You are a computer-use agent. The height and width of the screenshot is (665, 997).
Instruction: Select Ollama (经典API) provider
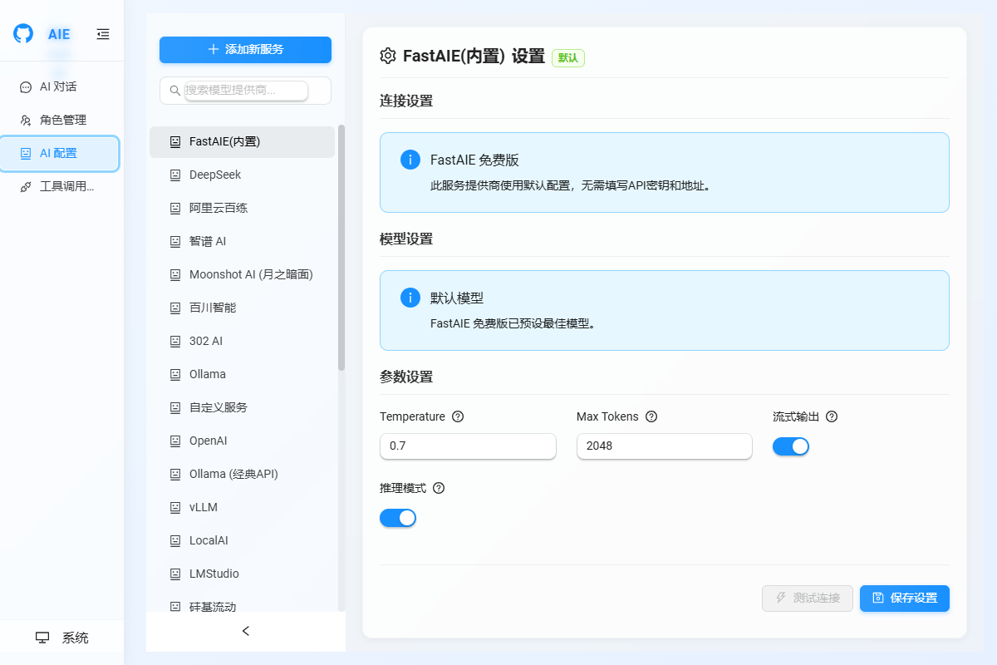(x=242, y=474)
